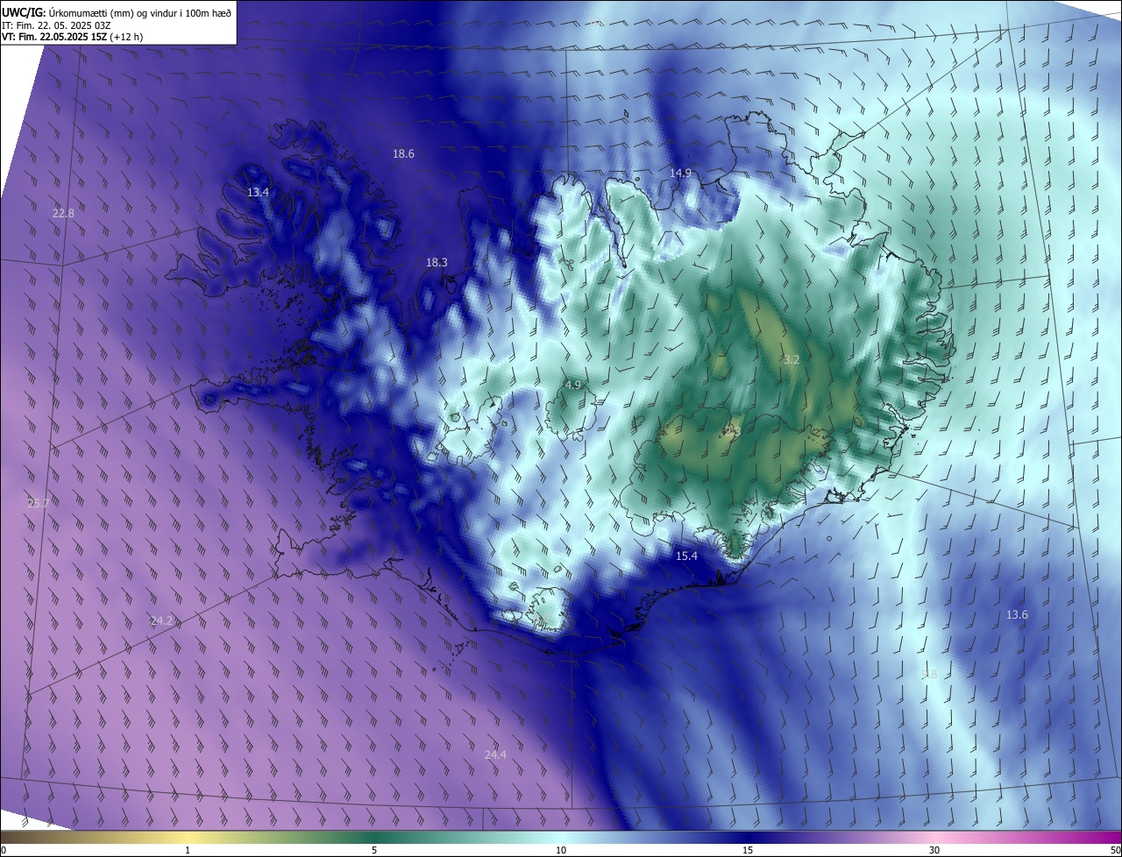Click the yellow color bar segment above 1
The width and height of the screenshot is (1122, 857).
(188, 837)
